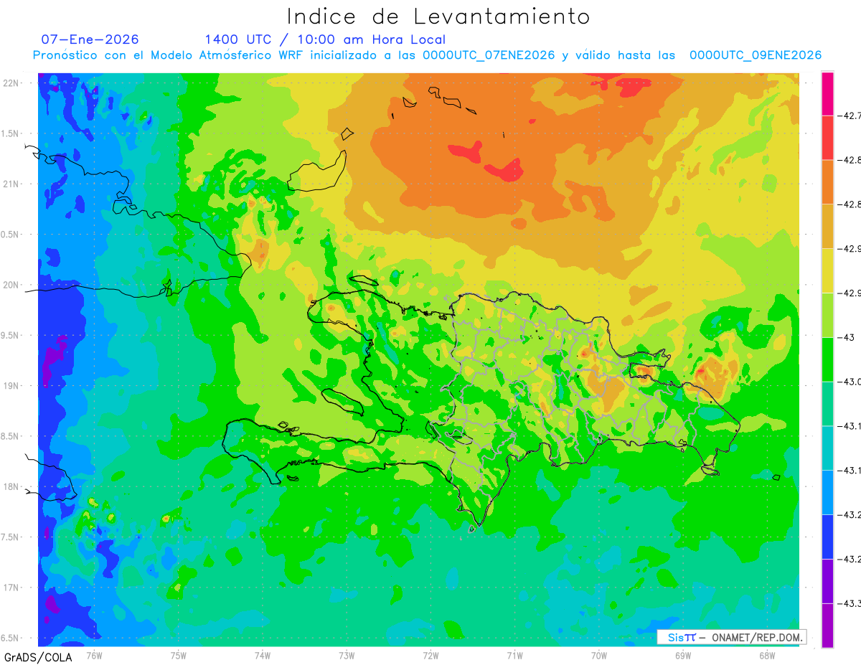Click the WRF forecast description line
This screenshot has width=861, height=665.
[x=427, y=55]
